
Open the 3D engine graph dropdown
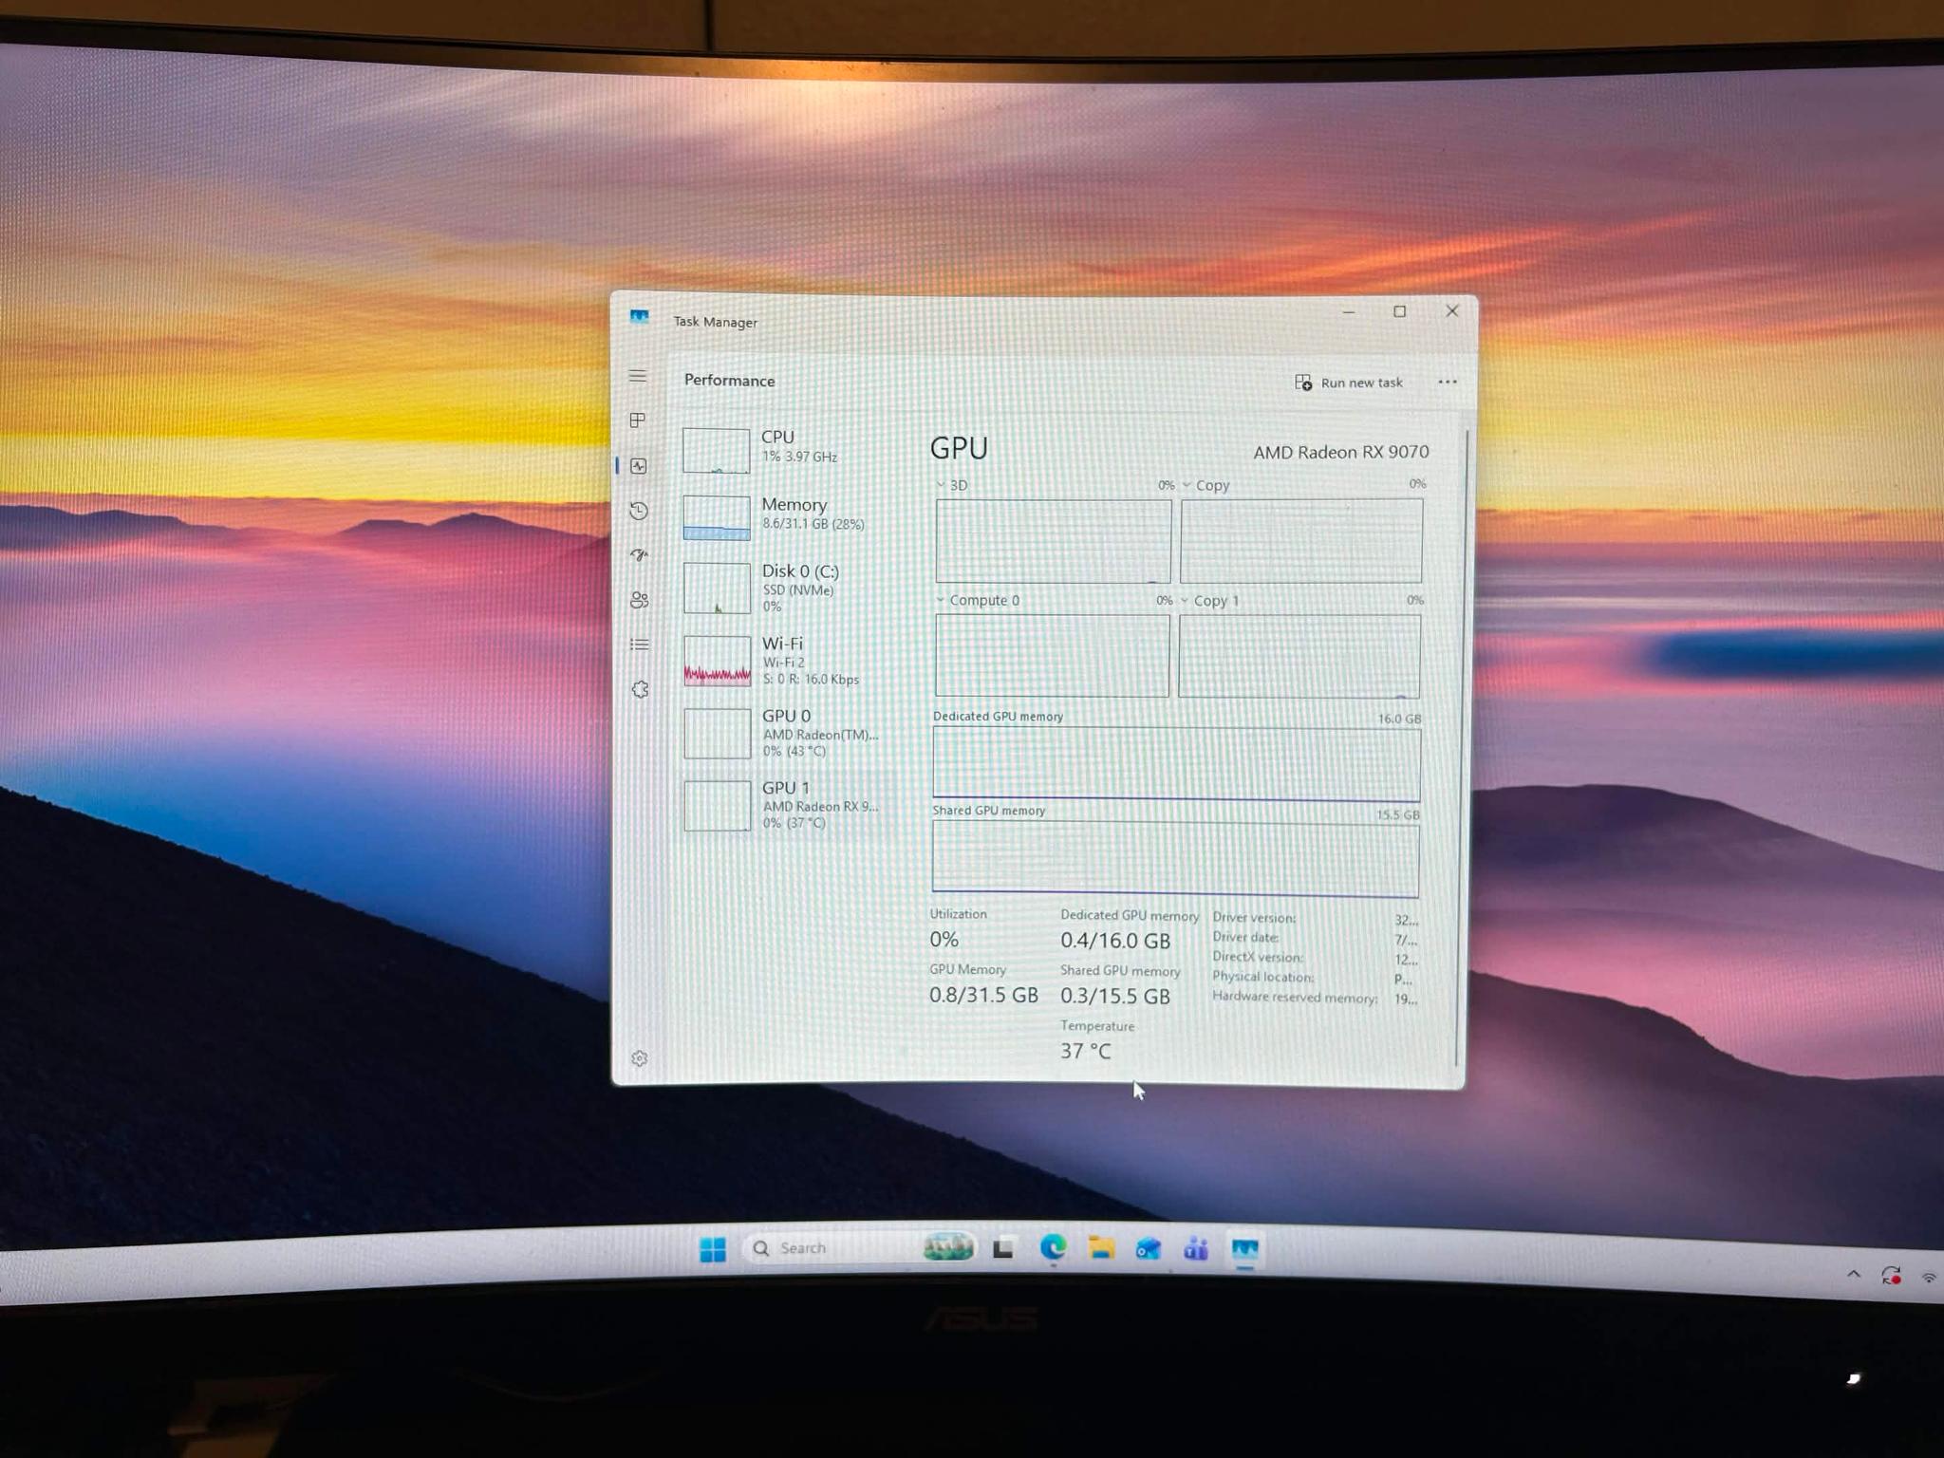coord(941,485)
